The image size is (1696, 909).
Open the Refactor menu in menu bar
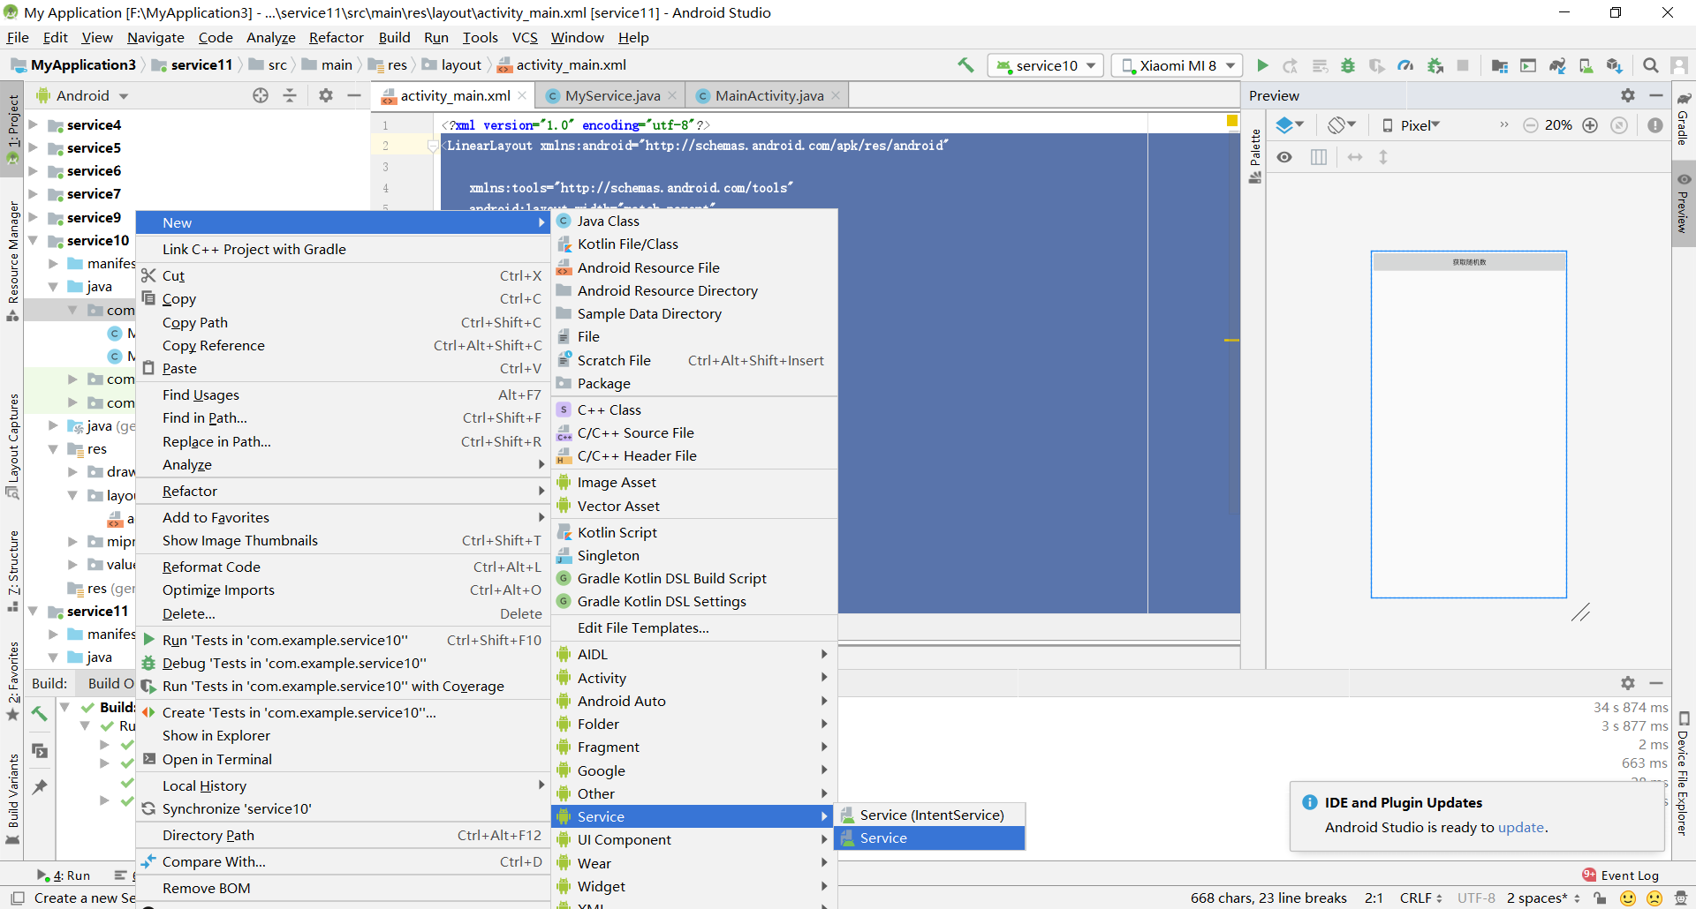pyautogui.click(x=336, y=37)
